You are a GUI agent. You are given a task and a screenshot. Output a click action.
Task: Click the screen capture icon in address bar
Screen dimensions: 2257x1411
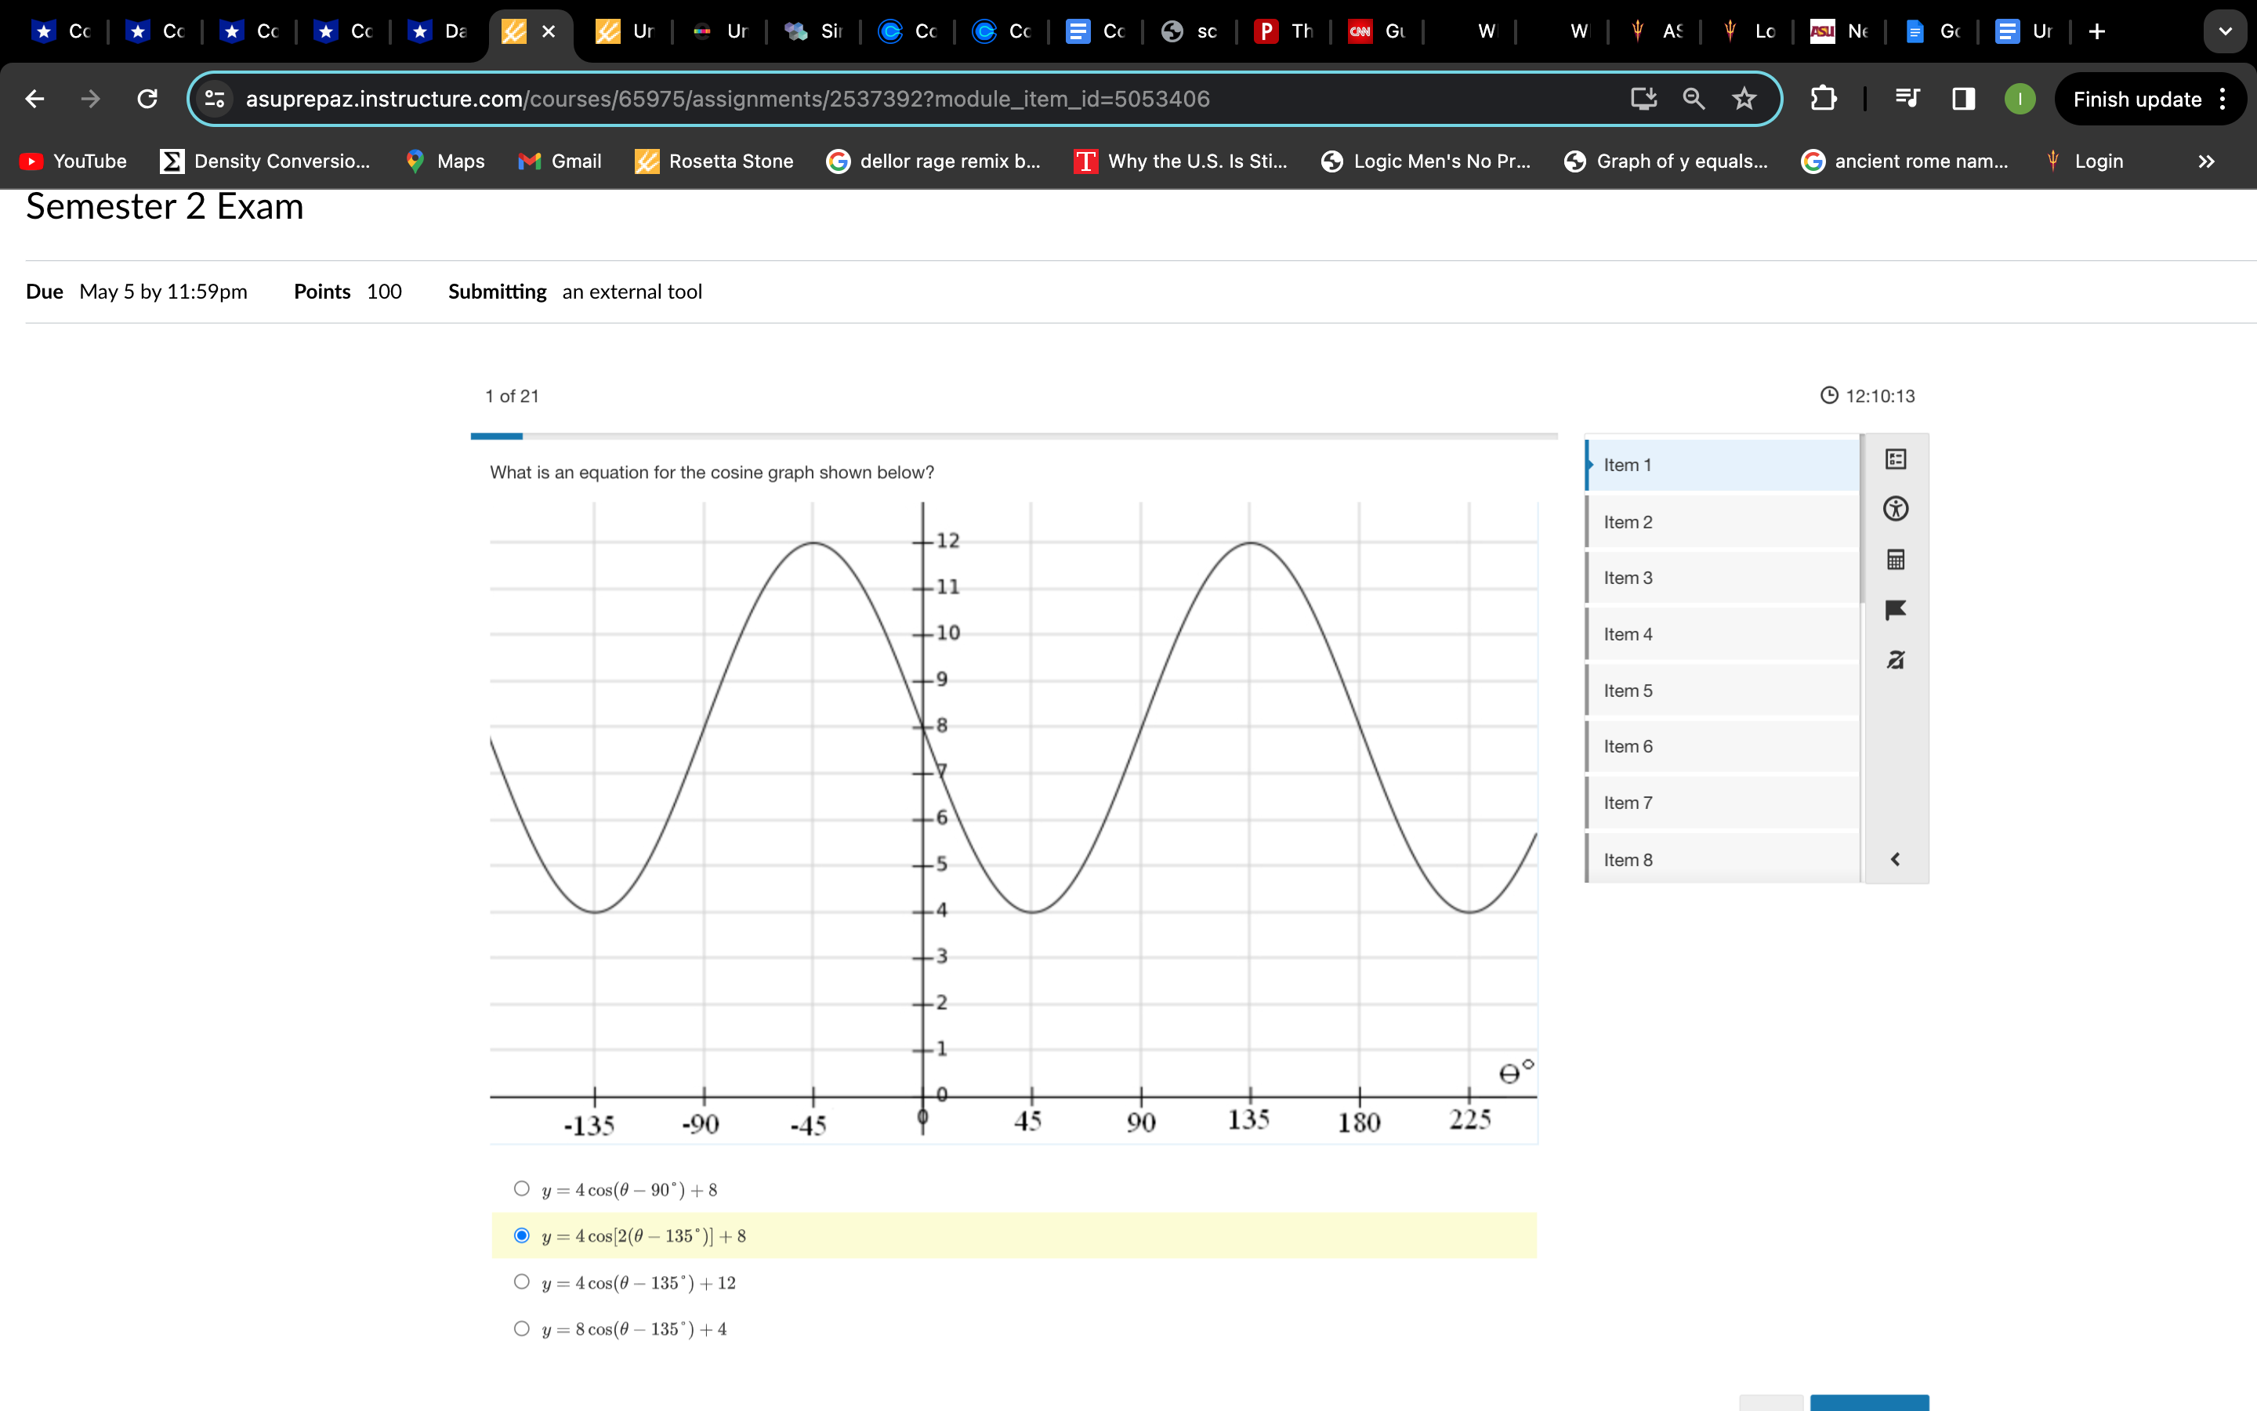pyautogui.click(x=1643, y=99)
